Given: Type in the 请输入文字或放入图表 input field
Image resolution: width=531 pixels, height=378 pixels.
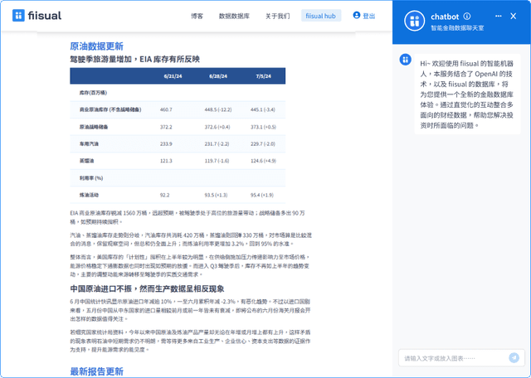Looking at the screenshot, I should click(452, 358).
